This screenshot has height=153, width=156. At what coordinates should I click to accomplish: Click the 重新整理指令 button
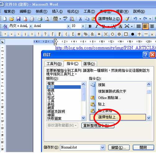tap(98, 126)
